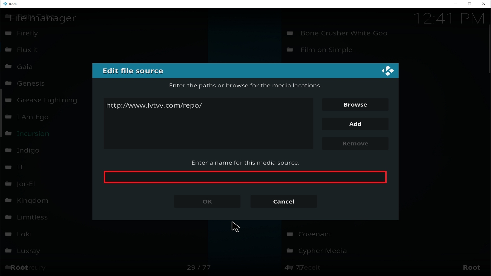This screenshot has width=491, height=276.
Task: Click the Kingdom folder icon
Action: click(8, 200)
